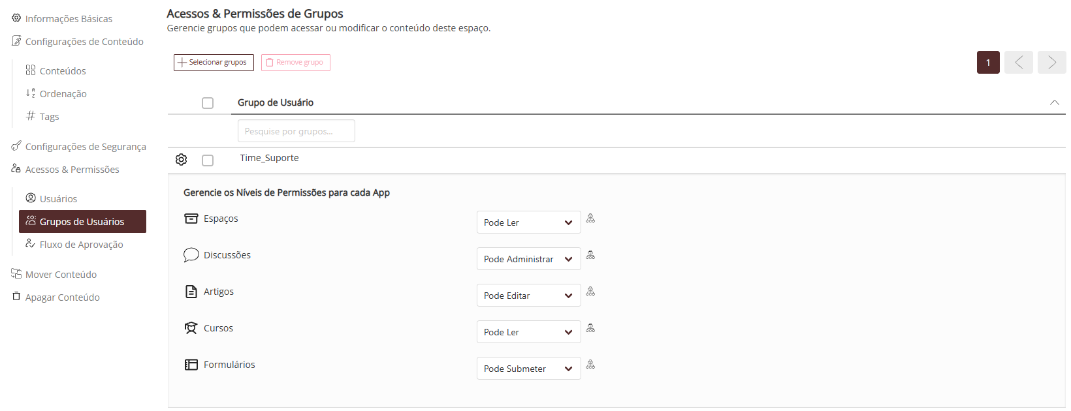
Task: Go to page 1 pagination button
Action: (988, 63)
